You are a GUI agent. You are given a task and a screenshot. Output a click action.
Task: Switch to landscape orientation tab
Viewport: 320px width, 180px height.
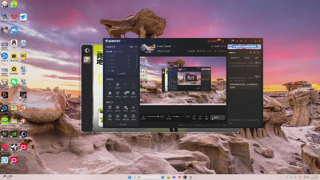(132, 47)
